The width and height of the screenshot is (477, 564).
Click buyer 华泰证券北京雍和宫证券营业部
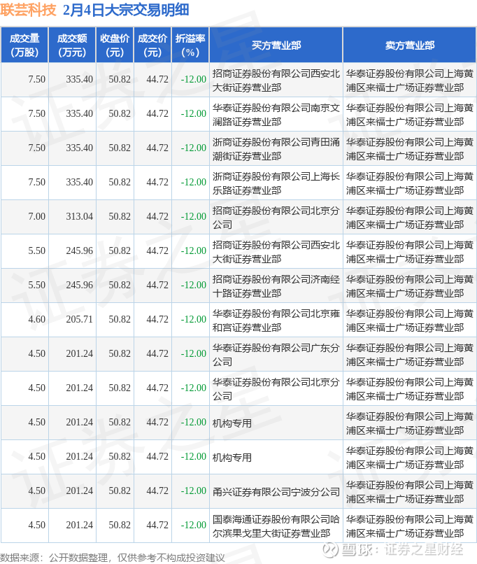click(276, 320)
